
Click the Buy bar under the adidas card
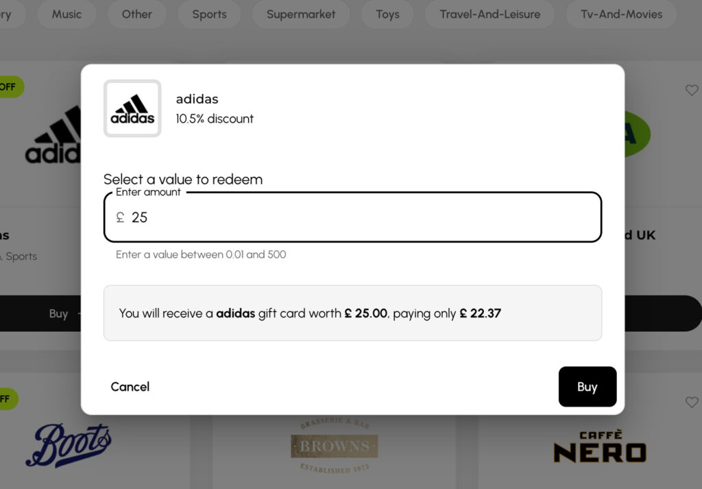[41, 313]
